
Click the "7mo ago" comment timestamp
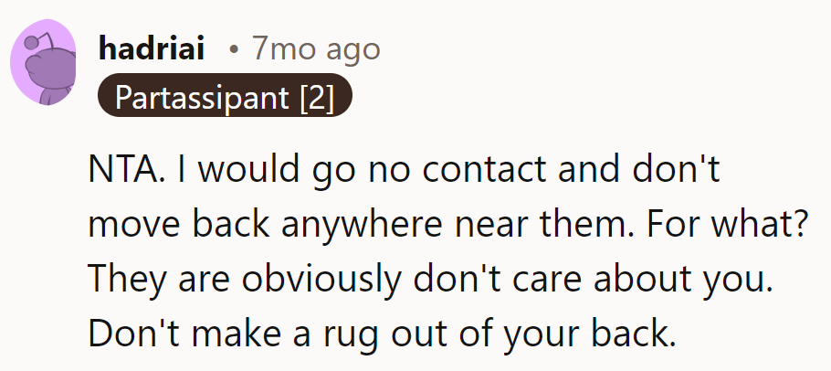coord(316,48)
